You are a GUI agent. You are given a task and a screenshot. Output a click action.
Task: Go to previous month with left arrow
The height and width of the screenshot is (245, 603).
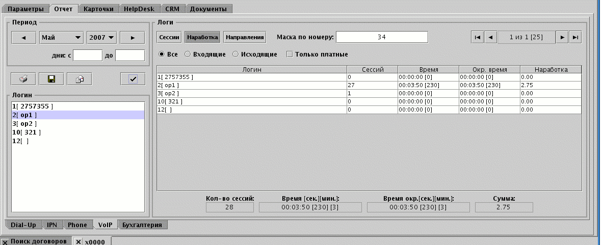pos(23,37)
